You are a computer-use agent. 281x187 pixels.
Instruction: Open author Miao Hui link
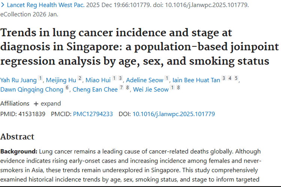tap(98, 80)
